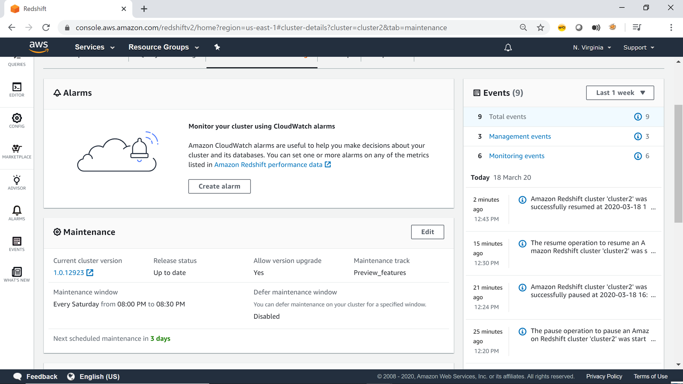
Task: Expand the Last 1 week dropdown
Action: click(x=620, y=93)
